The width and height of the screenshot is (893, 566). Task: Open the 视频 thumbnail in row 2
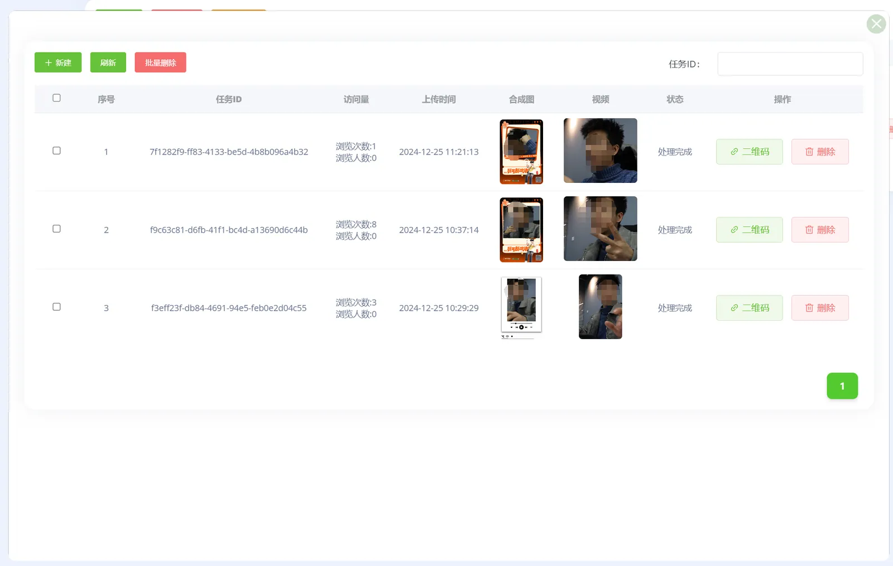pyautogui.click(x=601, y=229)
